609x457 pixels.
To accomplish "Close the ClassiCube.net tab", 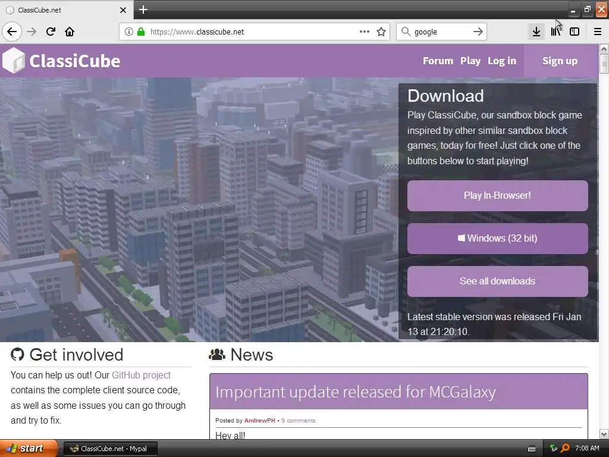I will pos(123,10).
